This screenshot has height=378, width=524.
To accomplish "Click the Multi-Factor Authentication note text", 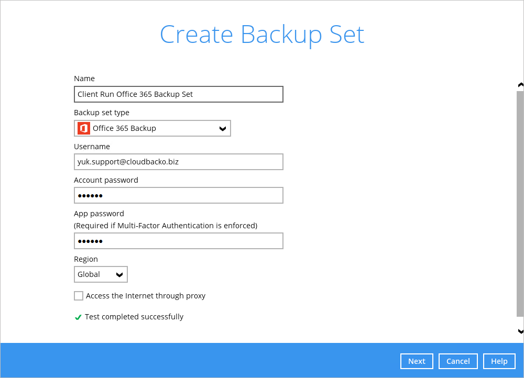I will click(166, 226).
